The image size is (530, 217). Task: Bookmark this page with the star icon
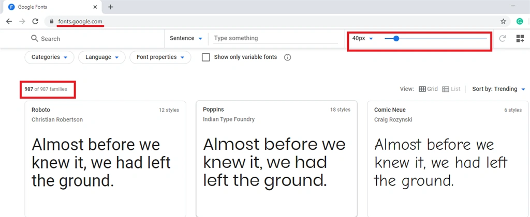pos(503,21)
